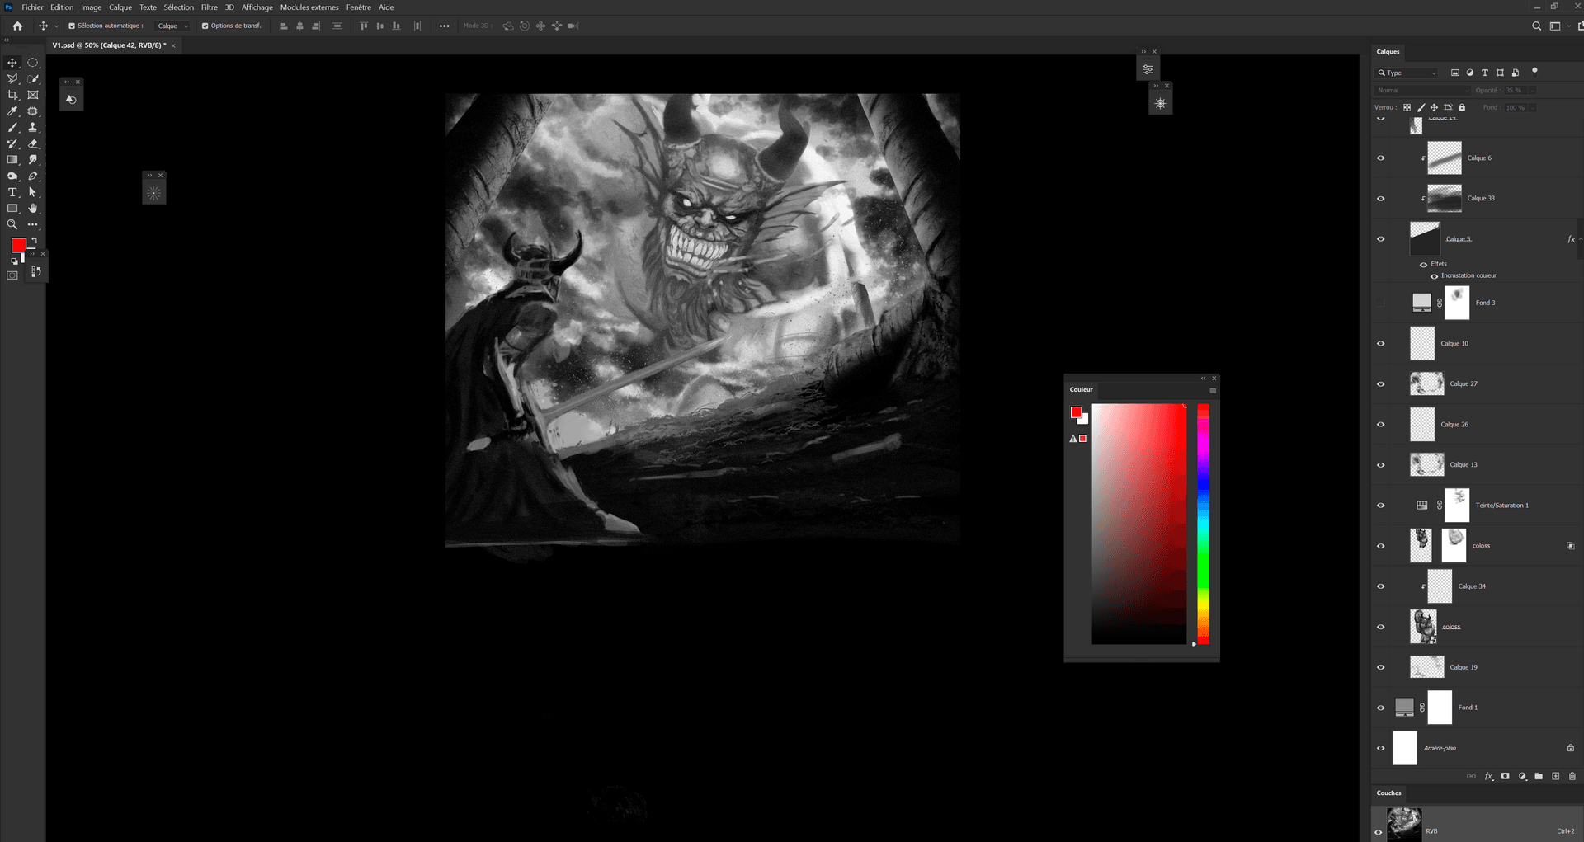Select the Eyedropper tool
Screen dimensions: 1584x842
12,111
